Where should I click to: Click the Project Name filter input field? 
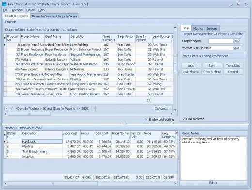click(x=220, y=41)
